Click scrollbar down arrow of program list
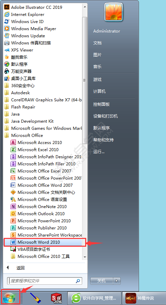The width and height of the screenshot is (166, 305). (85, 257)
